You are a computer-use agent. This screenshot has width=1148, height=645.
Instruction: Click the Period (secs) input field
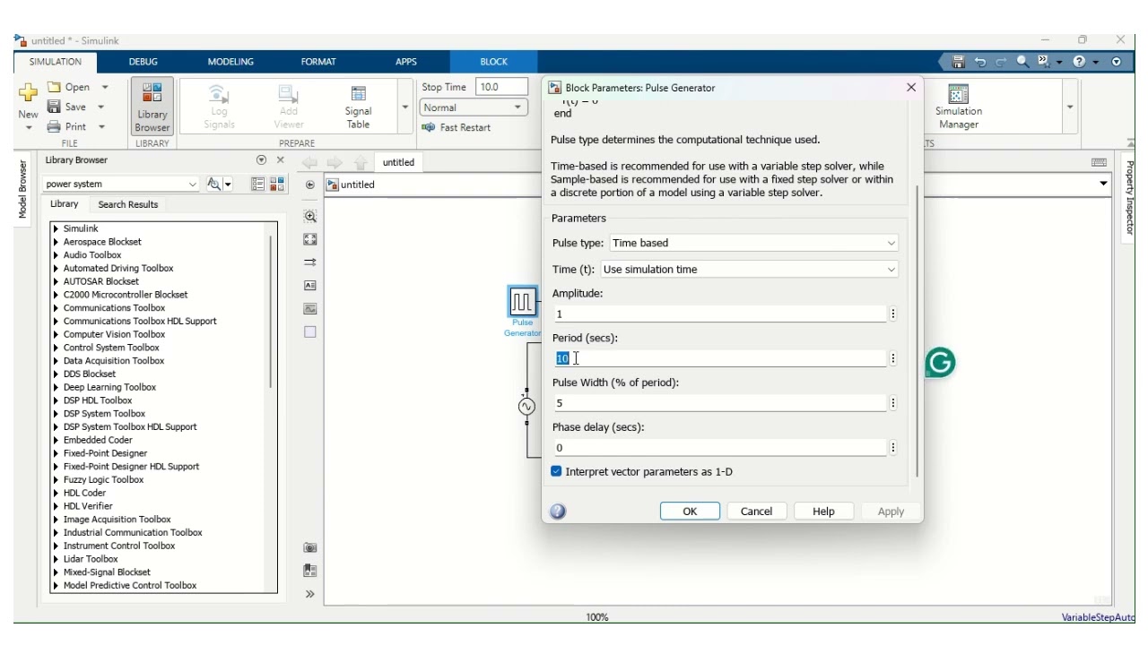click(719, 358)
